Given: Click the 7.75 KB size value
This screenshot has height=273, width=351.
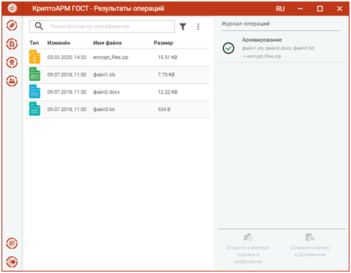Looking at the screenshot, I should [x=166, y=74].
